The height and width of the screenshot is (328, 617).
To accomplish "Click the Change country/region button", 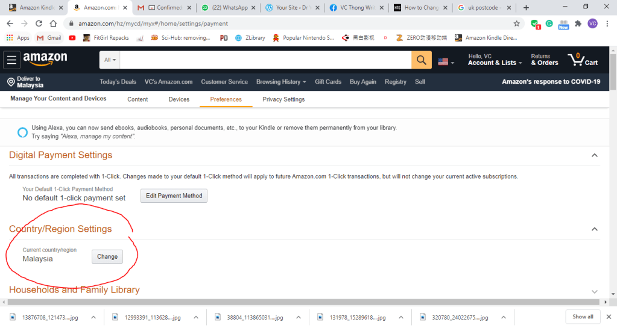I will pos(107,256).
